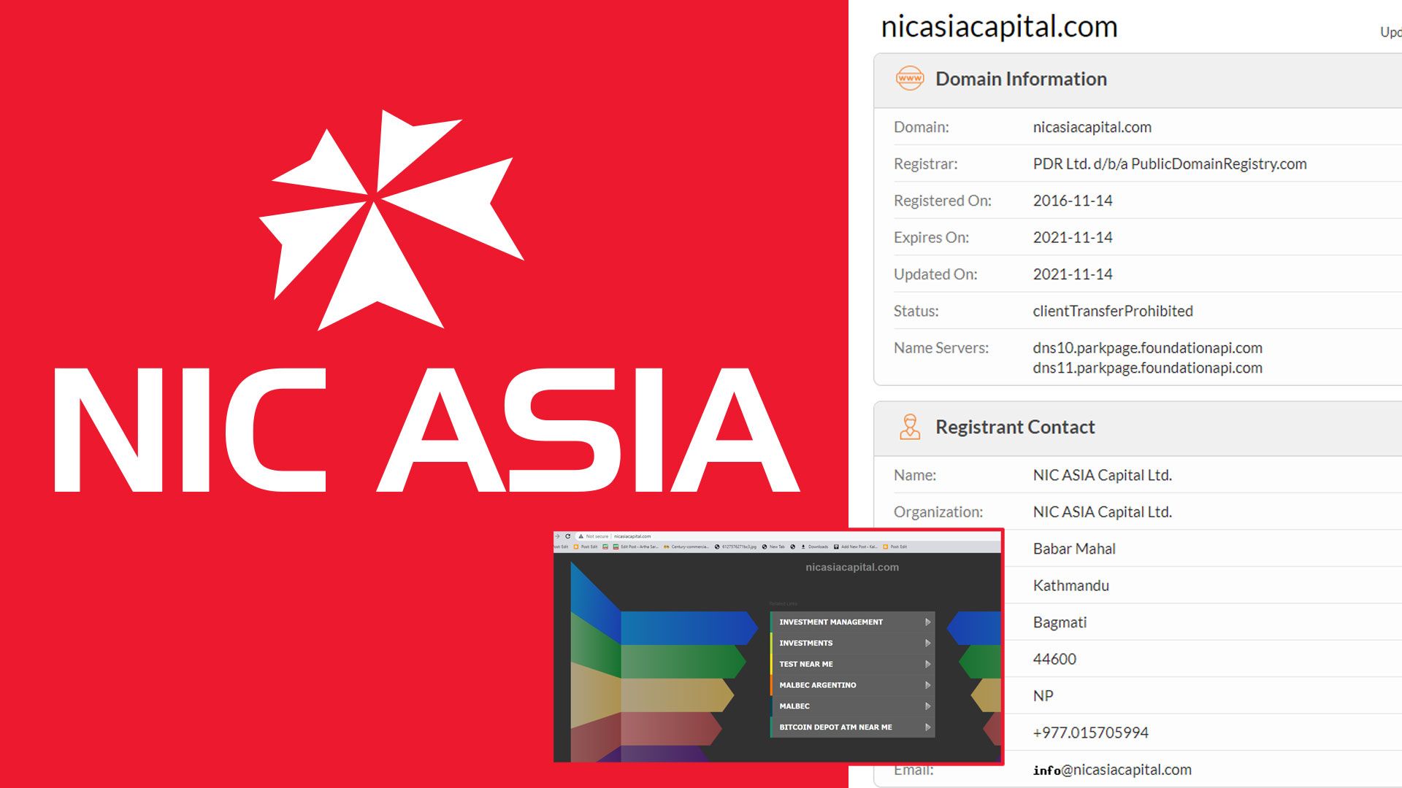
Task: Click the nicasiacapital.com page heading
Action: tap(999, 27)
